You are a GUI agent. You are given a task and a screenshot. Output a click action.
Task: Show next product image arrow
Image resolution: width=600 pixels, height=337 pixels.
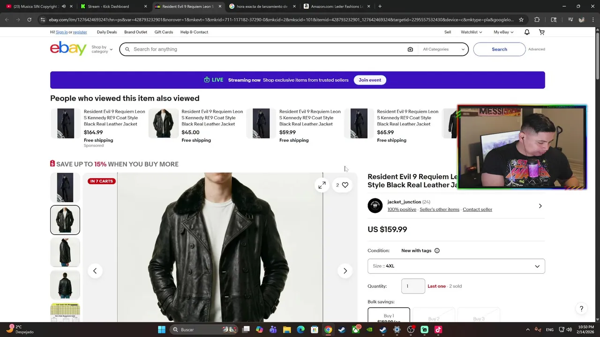[x=345, y=271]
